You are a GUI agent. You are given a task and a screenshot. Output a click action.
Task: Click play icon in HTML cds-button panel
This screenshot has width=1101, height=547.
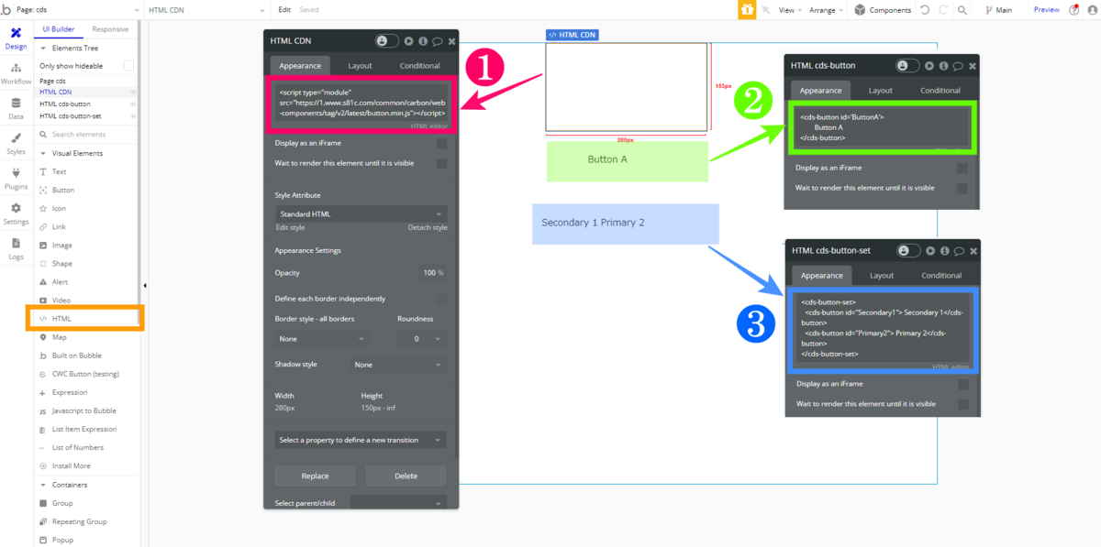929,66
